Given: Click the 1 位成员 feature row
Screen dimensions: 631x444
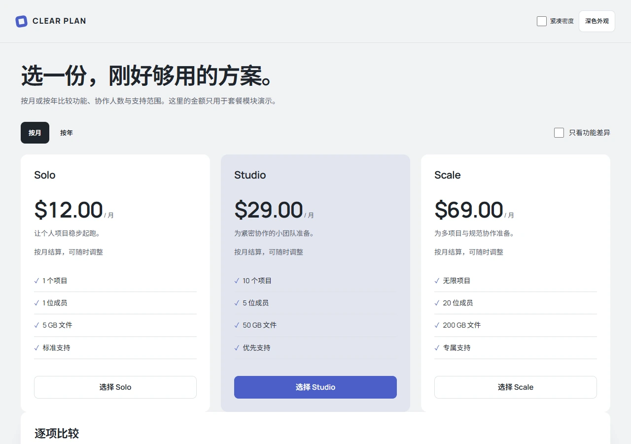Looking at the screenshot, I should click(115, 303).
